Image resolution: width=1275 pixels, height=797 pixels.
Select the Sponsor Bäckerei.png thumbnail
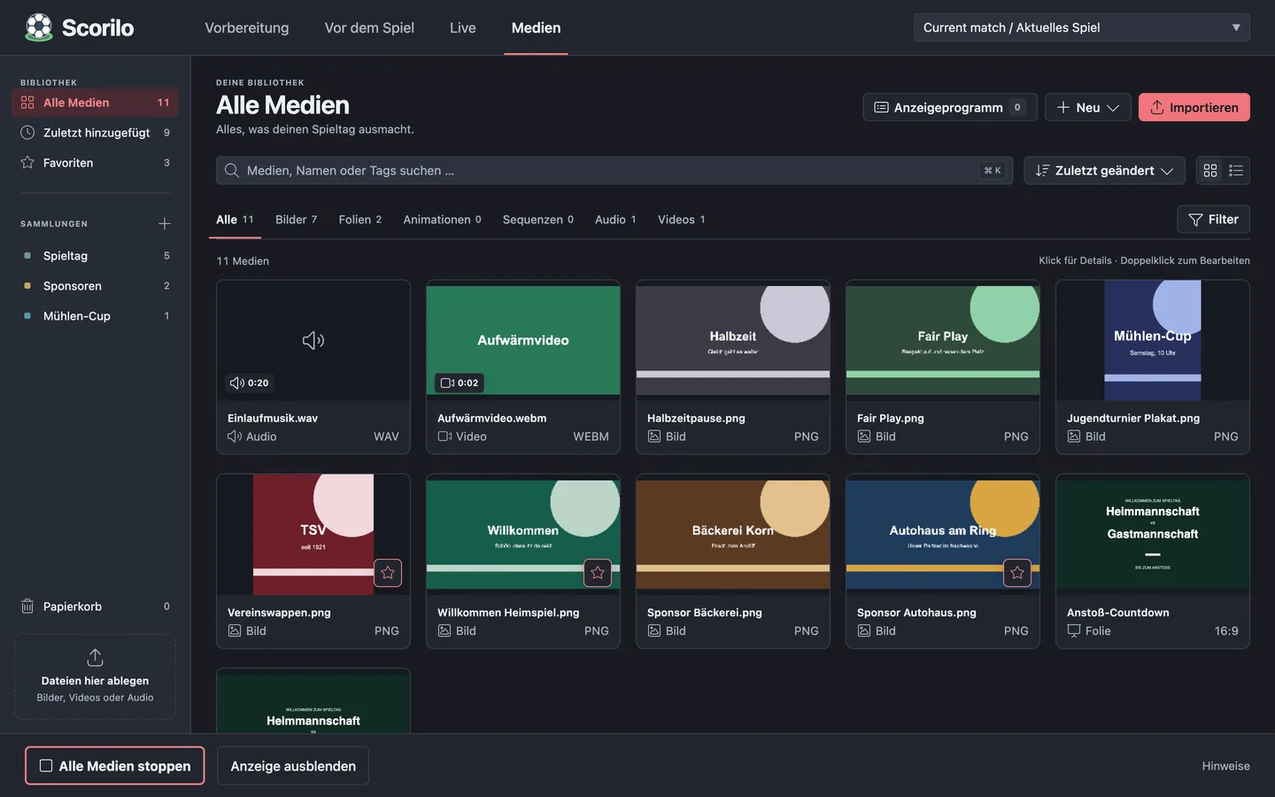(733, 534)
